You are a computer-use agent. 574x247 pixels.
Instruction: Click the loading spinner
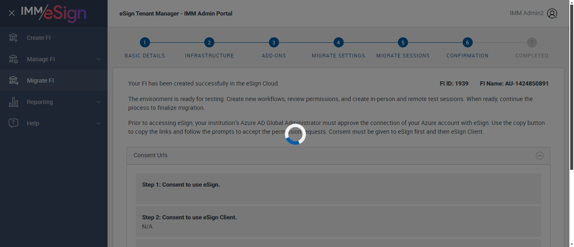295,134
